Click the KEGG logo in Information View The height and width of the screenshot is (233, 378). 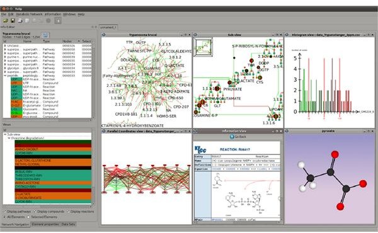tap(200, 149)
